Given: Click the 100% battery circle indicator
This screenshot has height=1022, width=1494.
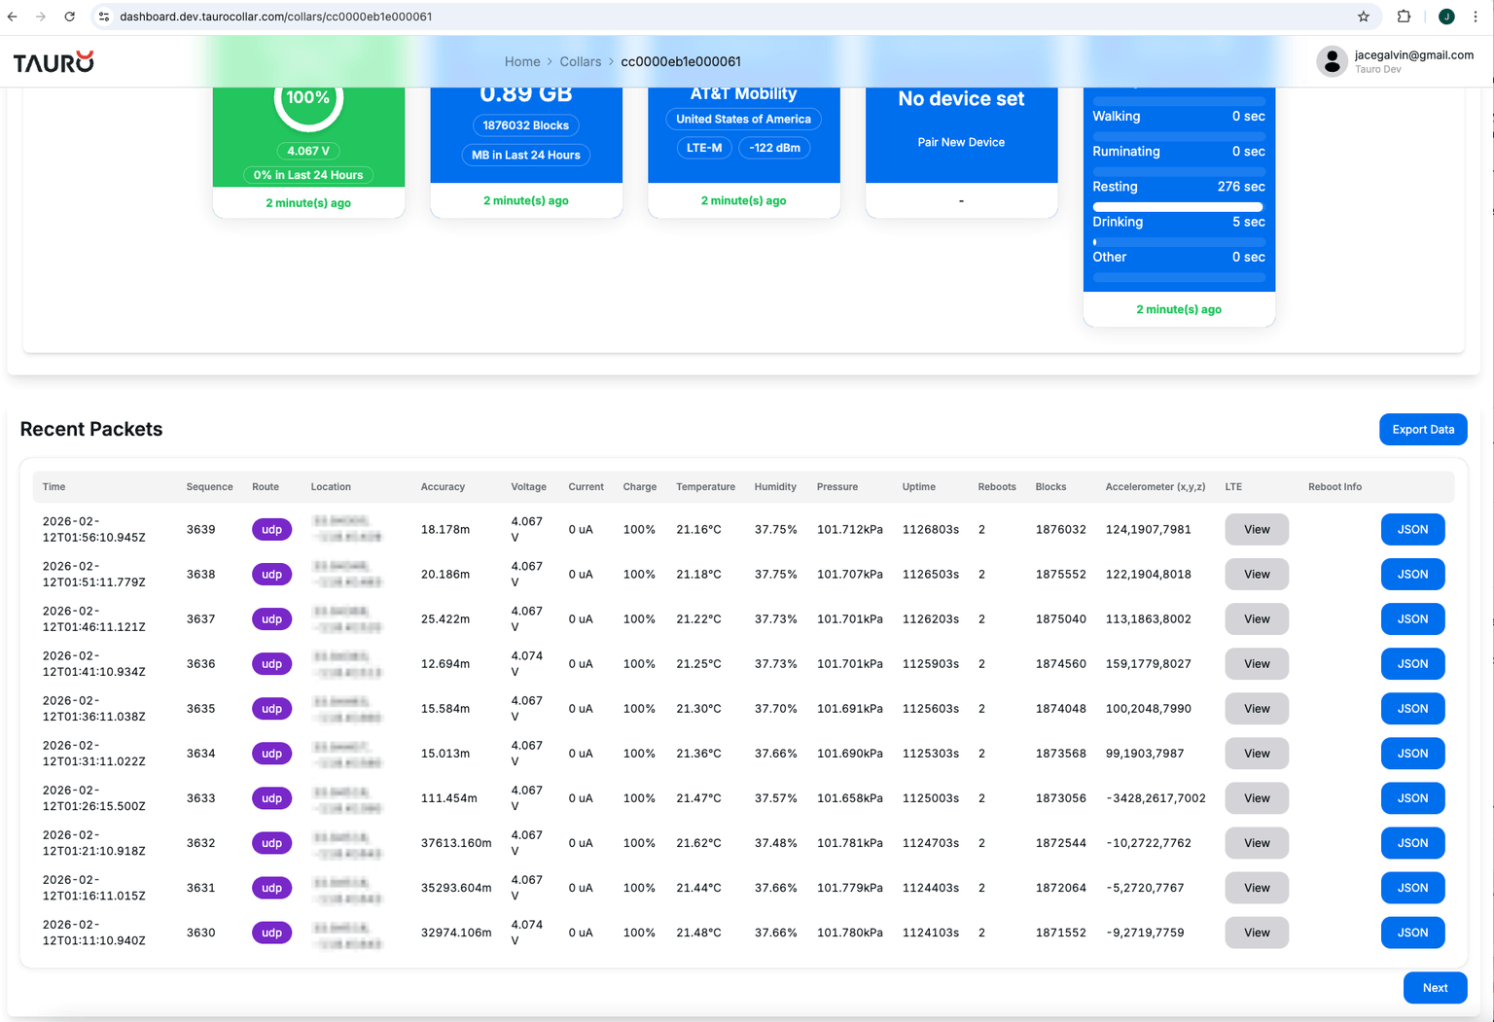Looking at the screenshot, I should pos(308,97).
